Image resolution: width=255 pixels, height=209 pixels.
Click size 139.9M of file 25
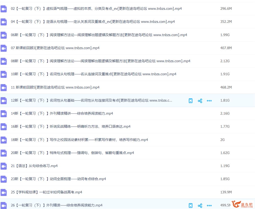(226, 192)
